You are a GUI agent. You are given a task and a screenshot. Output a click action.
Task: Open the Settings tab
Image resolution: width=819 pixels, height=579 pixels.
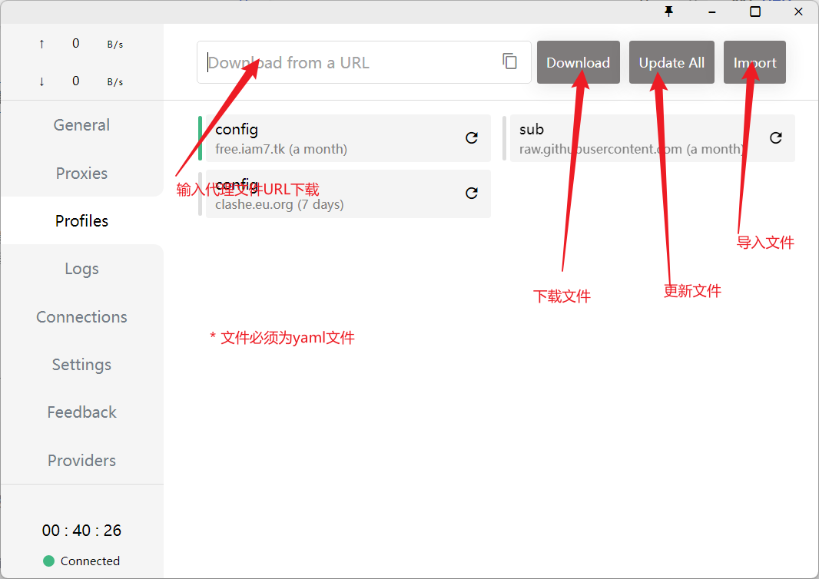[x=81, y=365]
